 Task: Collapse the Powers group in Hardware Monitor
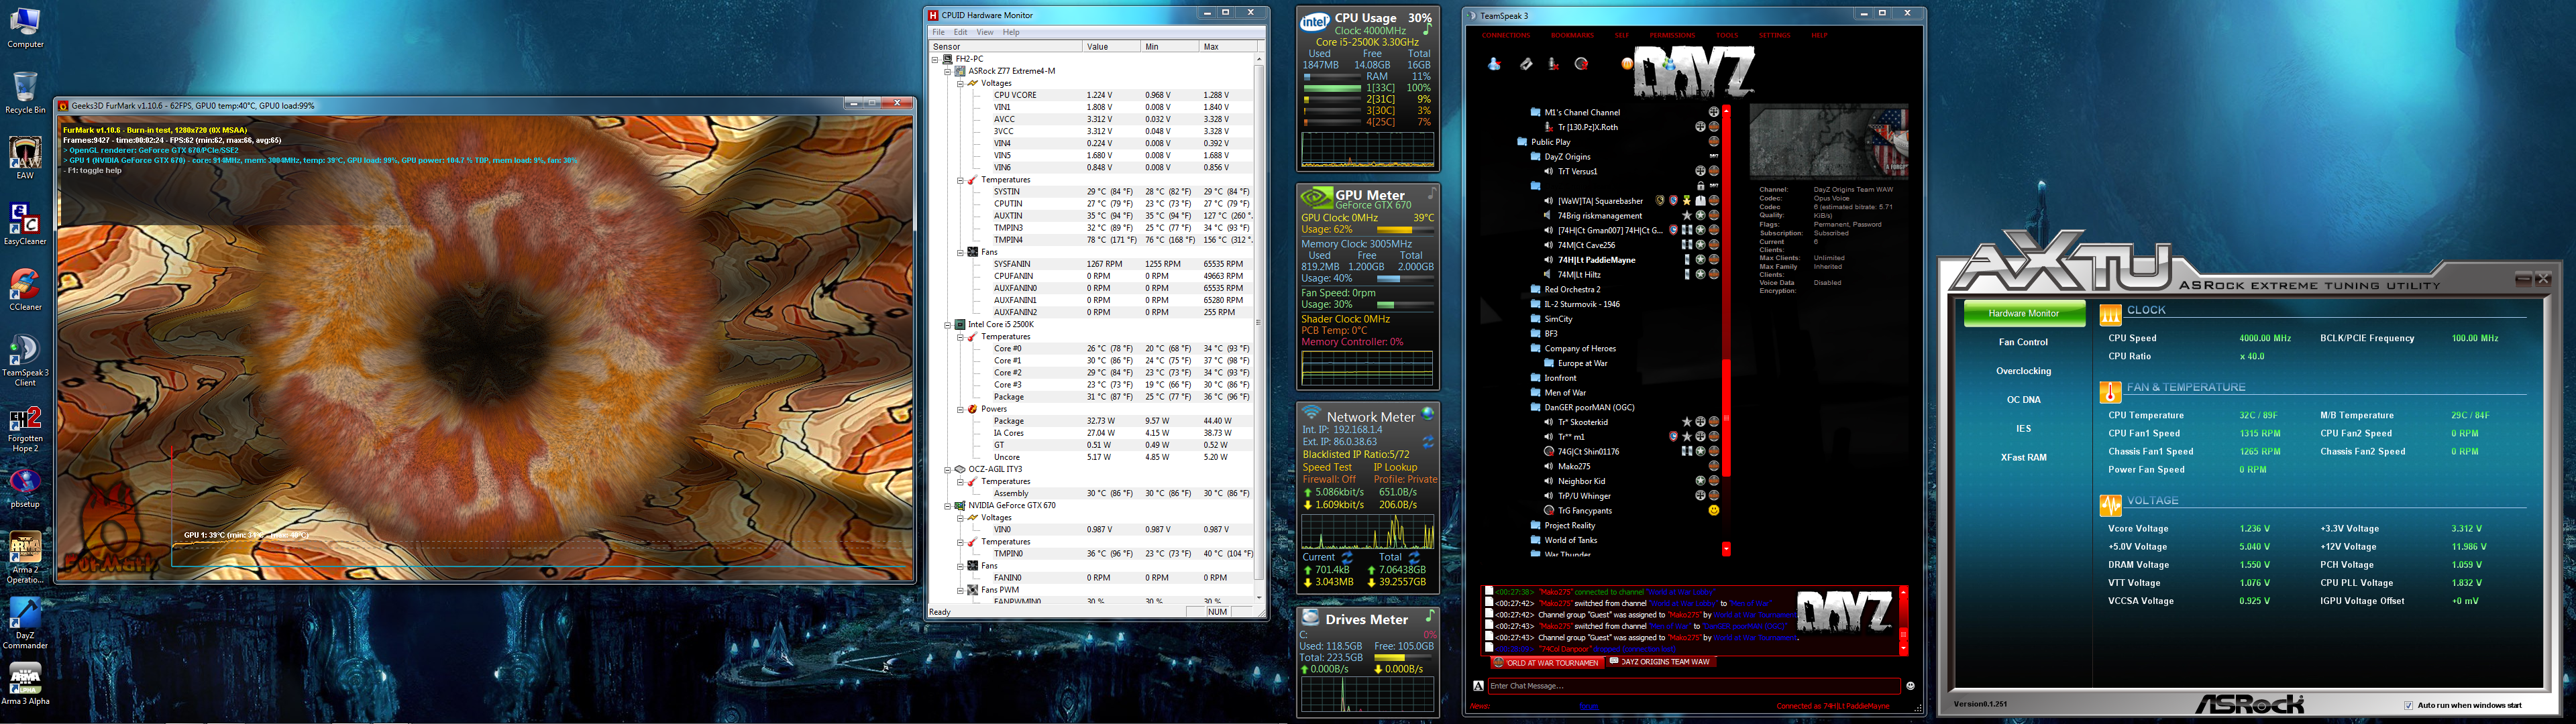960,409
